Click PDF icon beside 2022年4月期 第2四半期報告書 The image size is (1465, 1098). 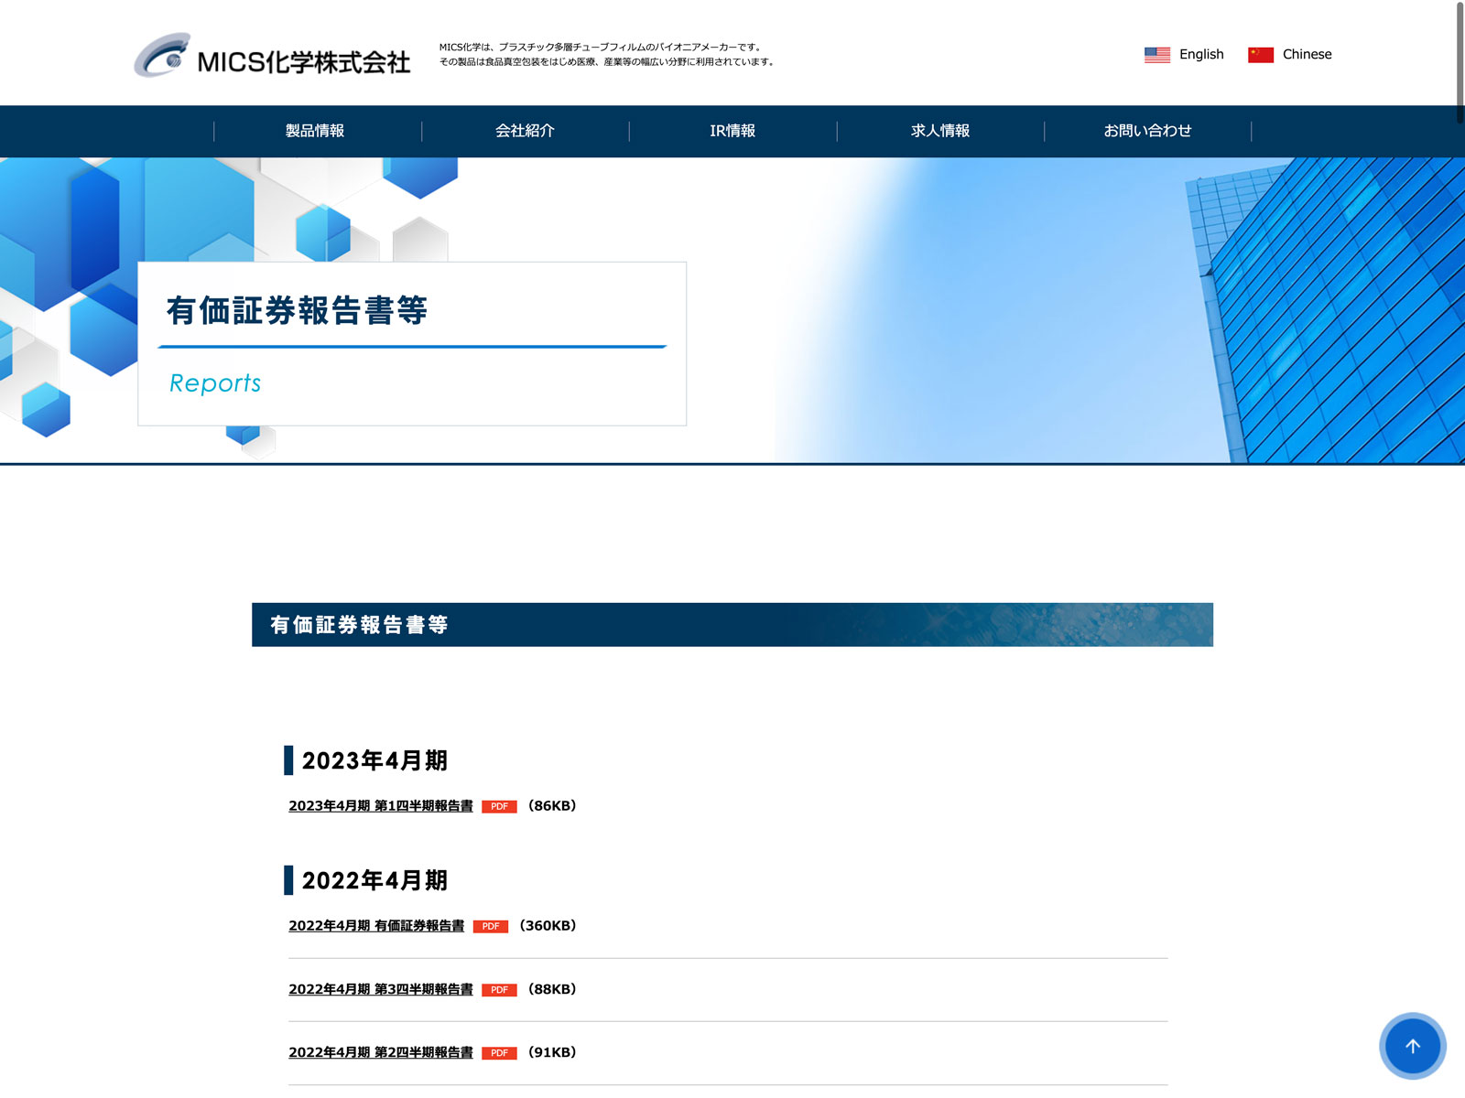pos(499,1053)
